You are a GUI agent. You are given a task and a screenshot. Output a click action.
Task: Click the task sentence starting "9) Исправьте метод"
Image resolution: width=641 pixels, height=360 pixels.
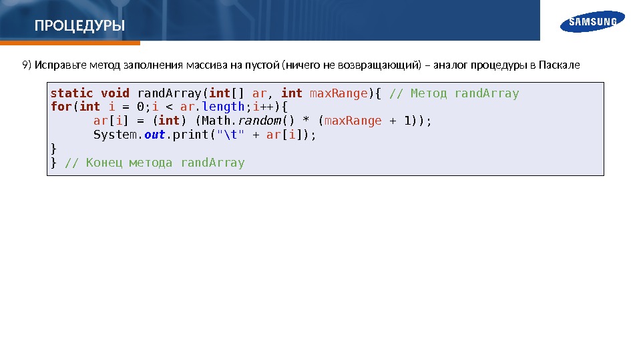(x=301, y=65)
